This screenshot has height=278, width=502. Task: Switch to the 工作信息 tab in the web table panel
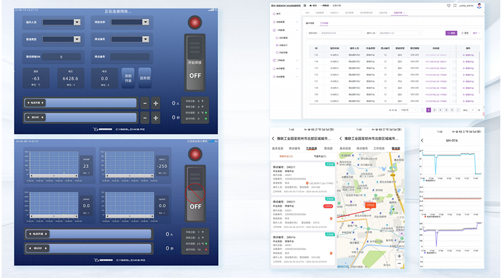point(324,23)
